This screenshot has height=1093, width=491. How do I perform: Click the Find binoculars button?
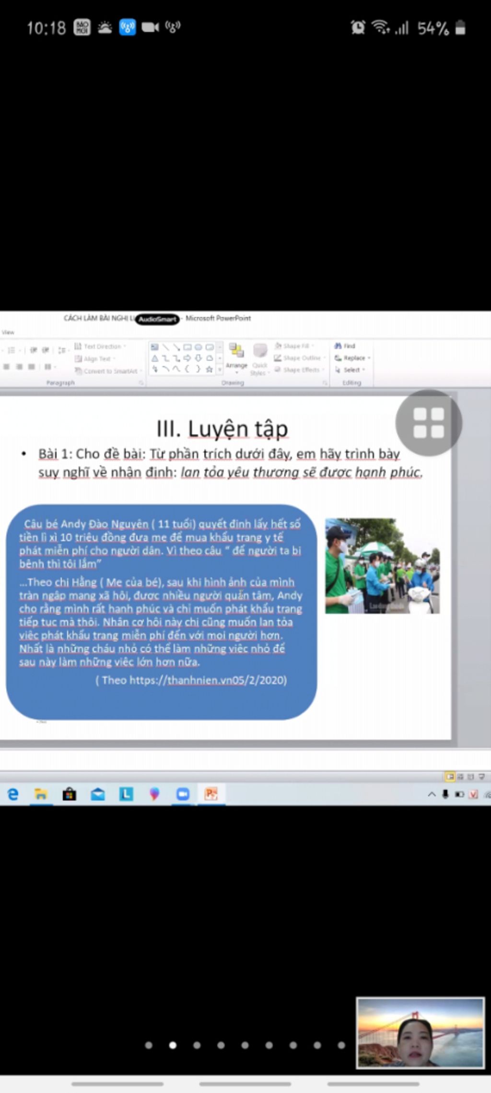(345, 346)
